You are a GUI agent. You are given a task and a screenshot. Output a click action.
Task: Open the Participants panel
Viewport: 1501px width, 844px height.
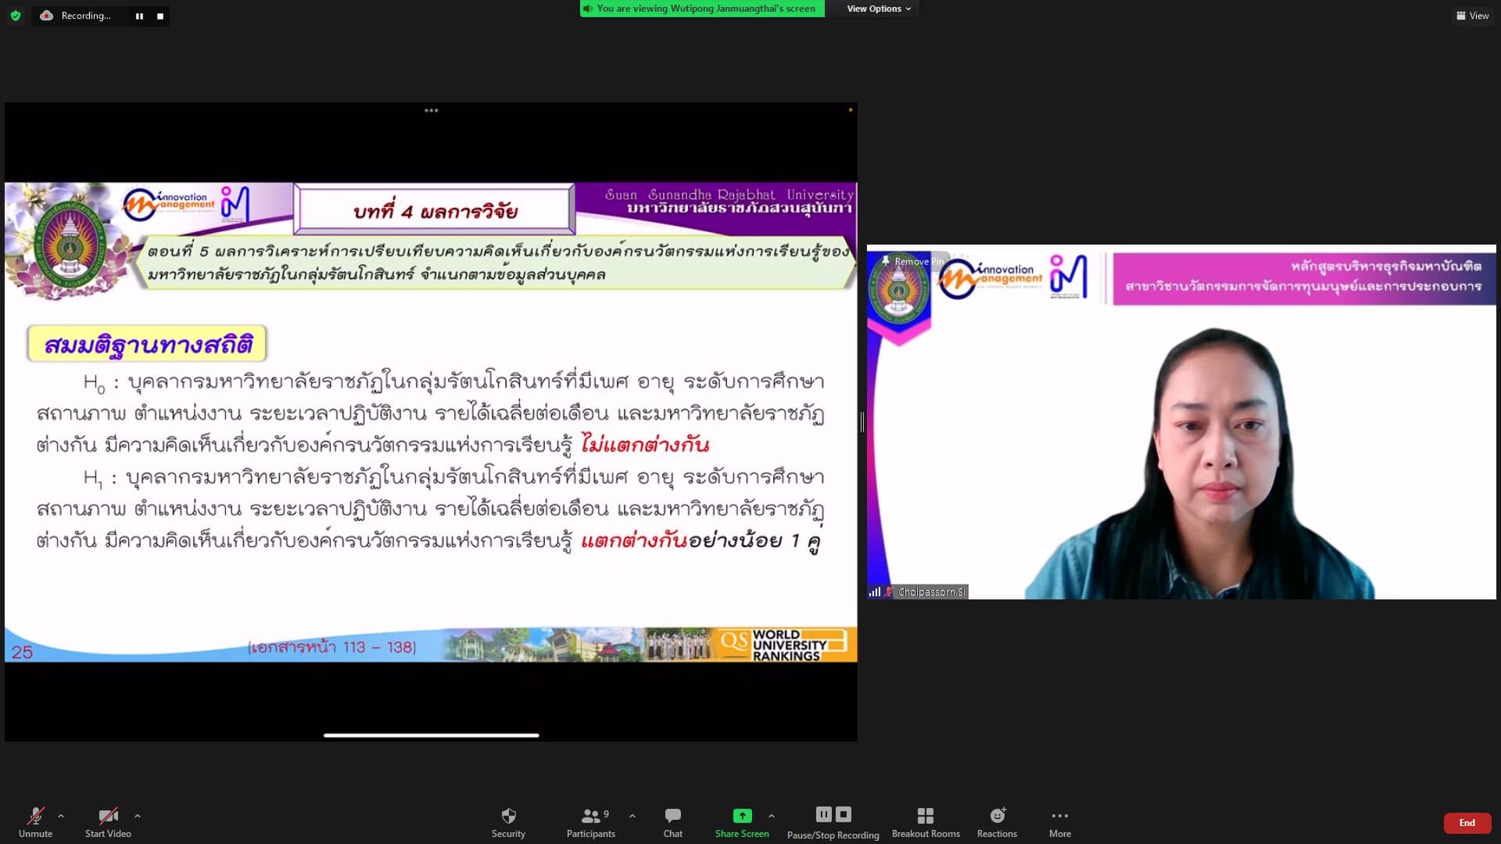(x=591, y=817)
